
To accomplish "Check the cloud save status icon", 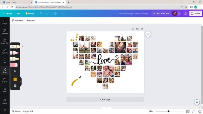I will [x=55, y=13].
